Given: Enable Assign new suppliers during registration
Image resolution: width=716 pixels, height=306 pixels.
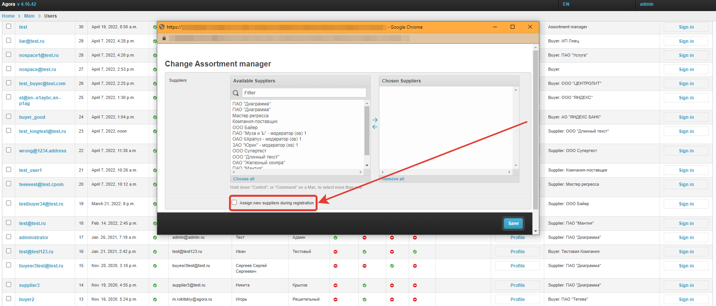Looking at the screenshot, I should tap(234, 202).
